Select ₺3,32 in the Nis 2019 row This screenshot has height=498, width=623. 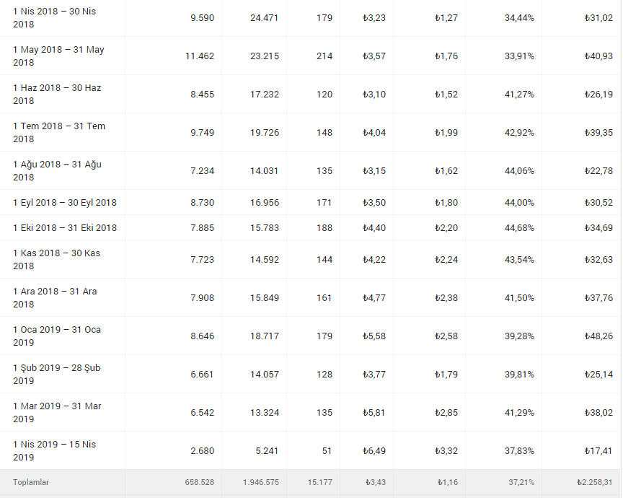pos(446,451)
